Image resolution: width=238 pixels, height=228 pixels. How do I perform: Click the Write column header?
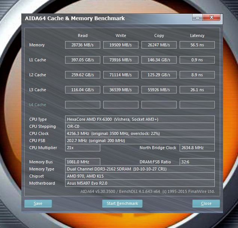tap(121, 36)
